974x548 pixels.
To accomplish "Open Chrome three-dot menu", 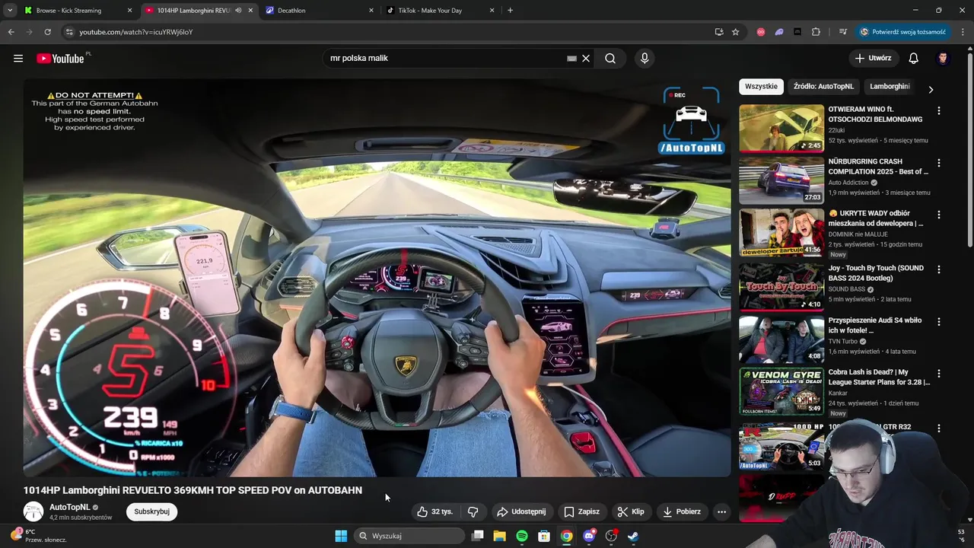I will [963, 32].
